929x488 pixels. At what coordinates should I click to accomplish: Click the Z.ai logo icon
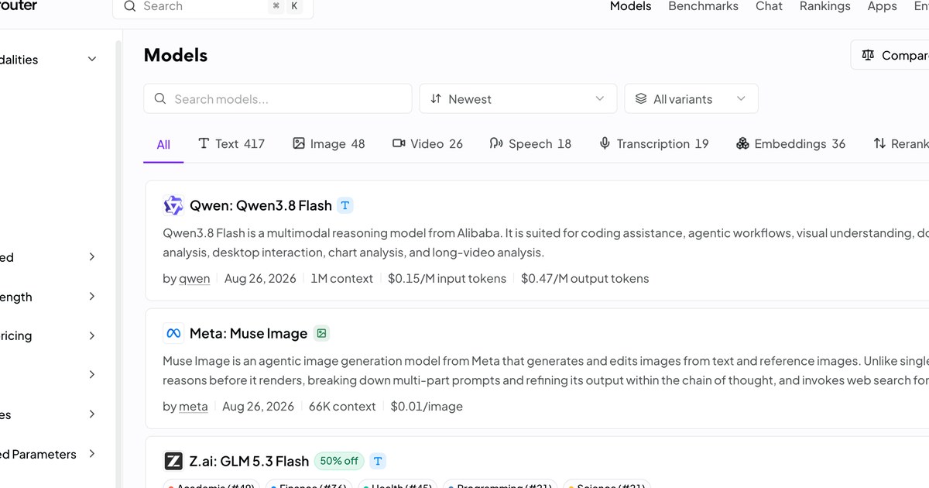[x=173, y=461]
